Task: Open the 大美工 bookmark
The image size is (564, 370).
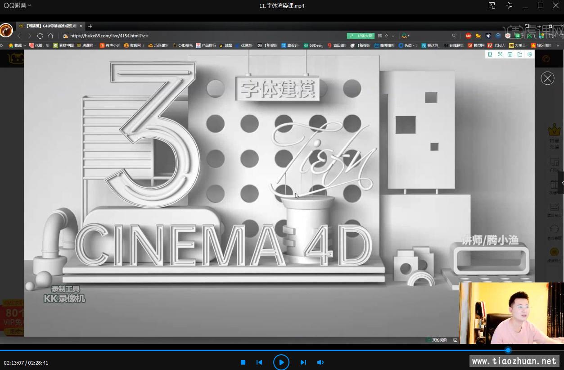Action: click(518, 45)
